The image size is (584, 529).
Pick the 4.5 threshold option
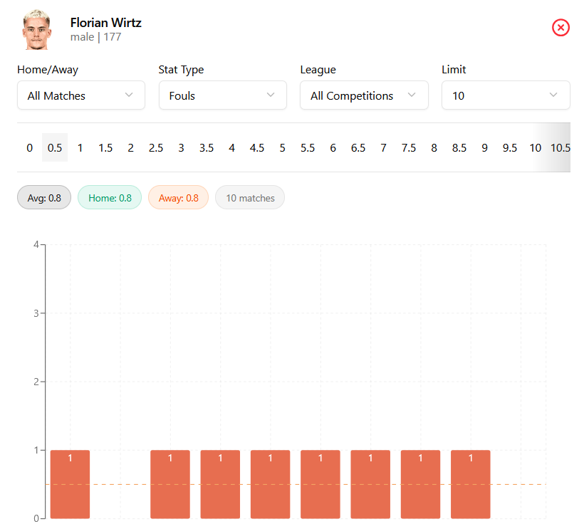click(x=257, y=148)
